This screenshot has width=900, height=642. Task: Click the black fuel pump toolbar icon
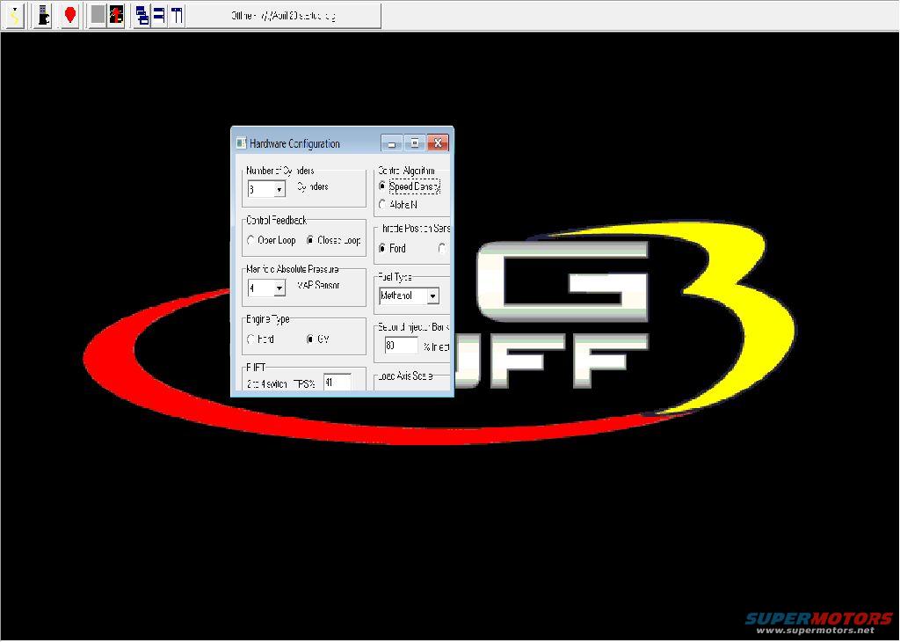(x=43, y=16)
